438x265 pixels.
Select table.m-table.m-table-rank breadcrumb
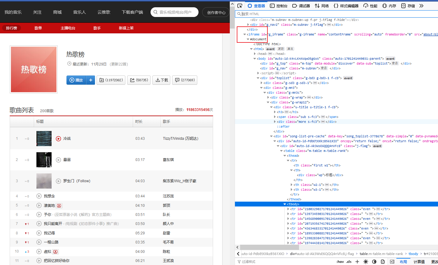(381, 254)
